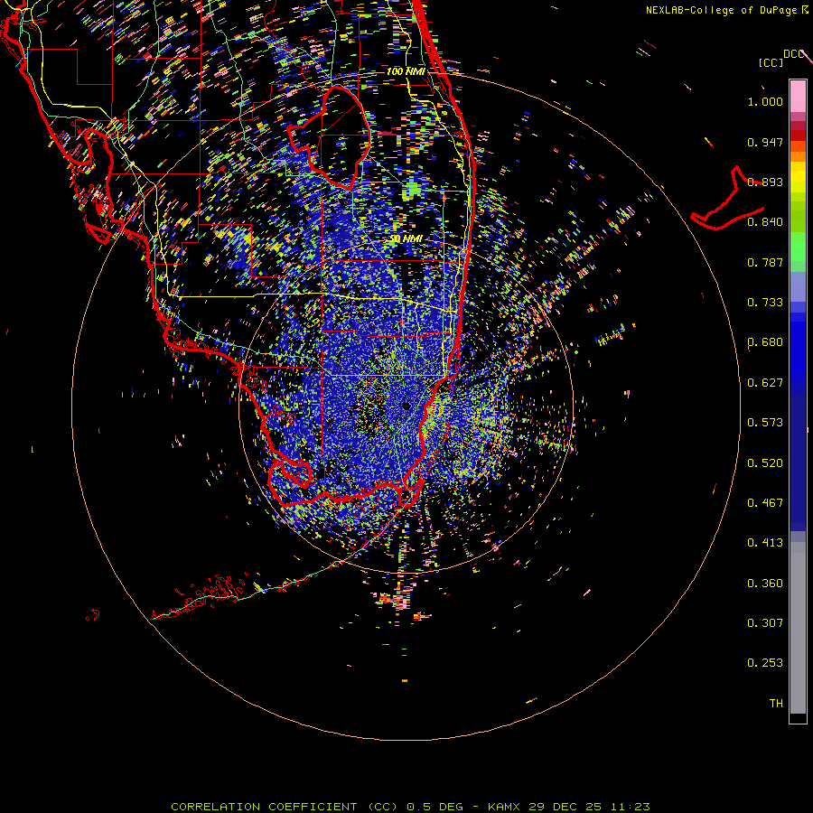
Task: Click the black radar site dot
Action: click(x=406, y=406)
